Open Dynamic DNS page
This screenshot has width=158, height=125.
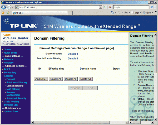pos(11,105)
